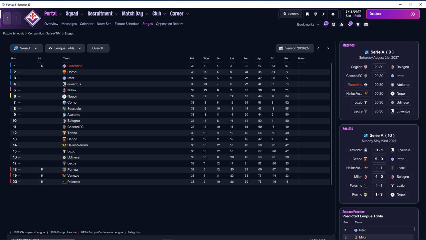
Task: Click the right sidebar scrollbar in Season Preview
Action: point(415,229)
